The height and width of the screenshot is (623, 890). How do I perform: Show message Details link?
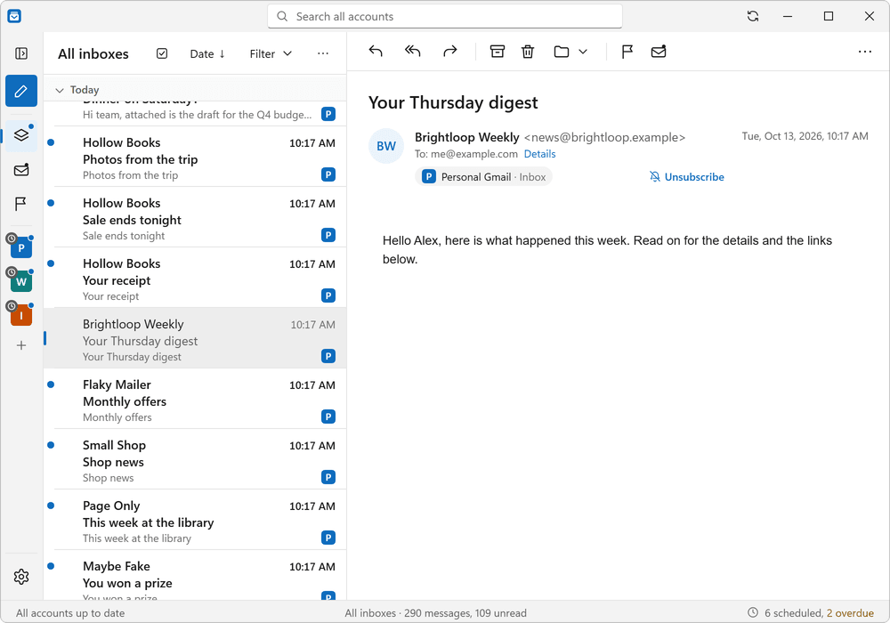540,154
